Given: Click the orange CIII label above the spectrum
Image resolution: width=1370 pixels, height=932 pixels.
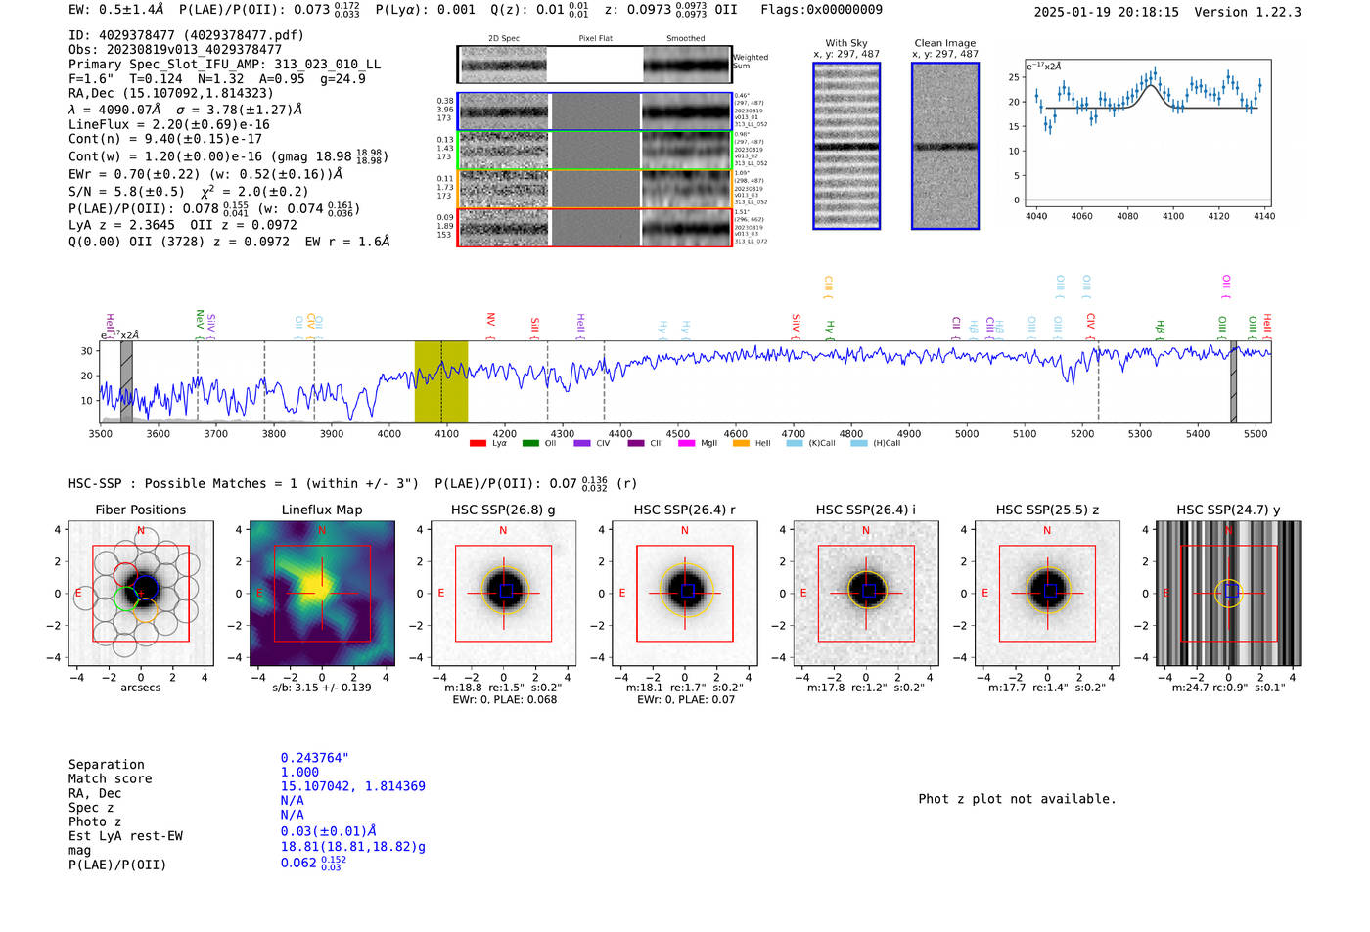Looking at the screenshot, I should (828, 286).
